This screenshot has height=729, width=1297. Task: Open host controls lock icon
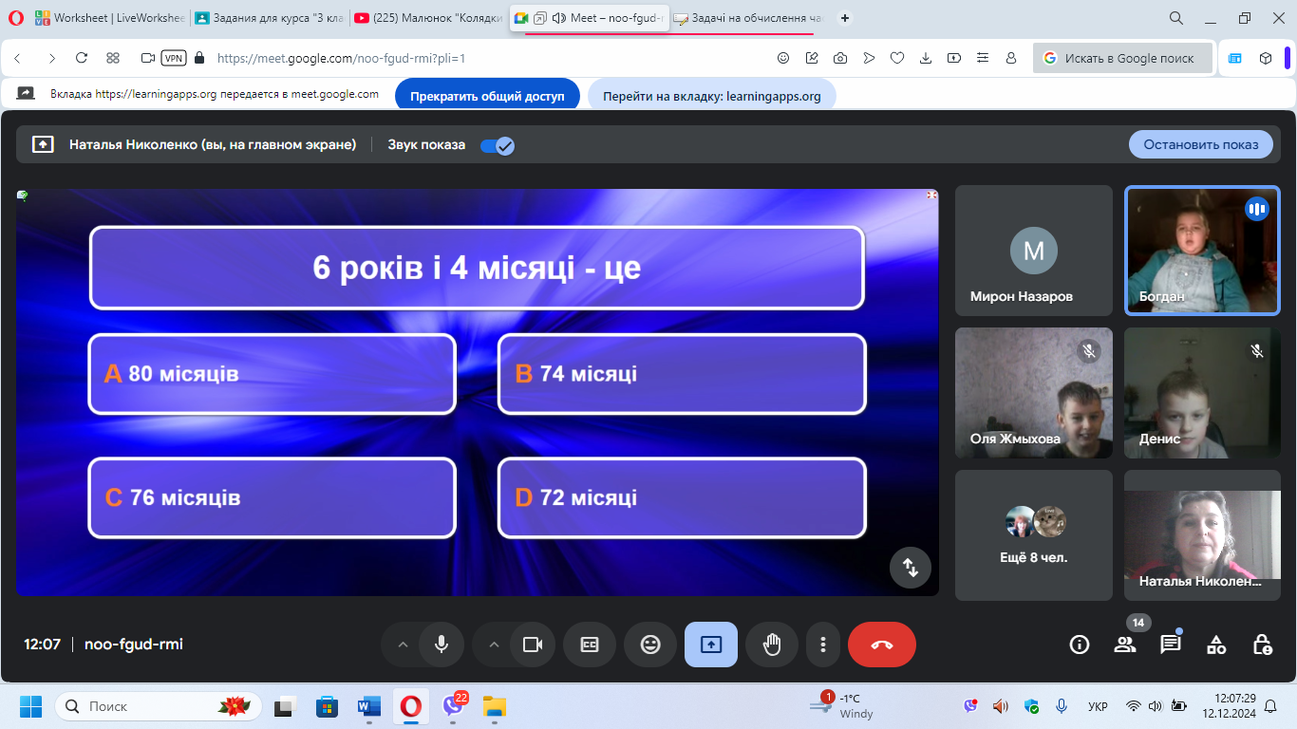pyautogui.click(x=1262, y=645)
